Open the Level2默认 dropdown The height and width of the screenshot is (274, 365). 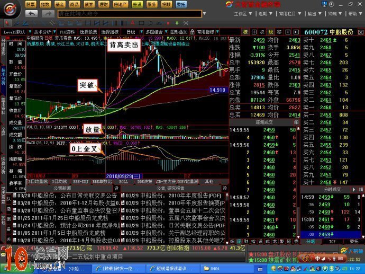(x=16, y=32)
